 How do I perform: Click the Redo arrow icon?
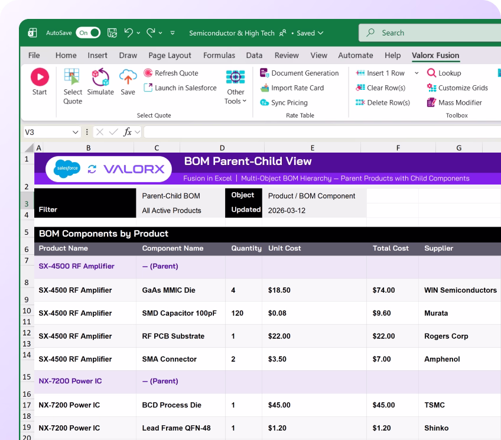coord(151,33)
